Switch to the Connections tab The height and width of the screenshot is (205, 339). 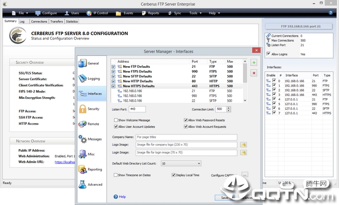[x=39, y=21]
